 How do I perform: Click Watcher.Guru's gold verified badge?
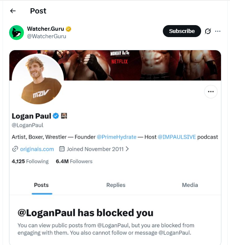(x=69, y=29)
